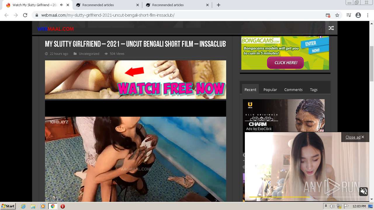This screenshot has height=210, width=374.
Task: Select the Tags sidebar tab
Action: click(x=314, y=90)
